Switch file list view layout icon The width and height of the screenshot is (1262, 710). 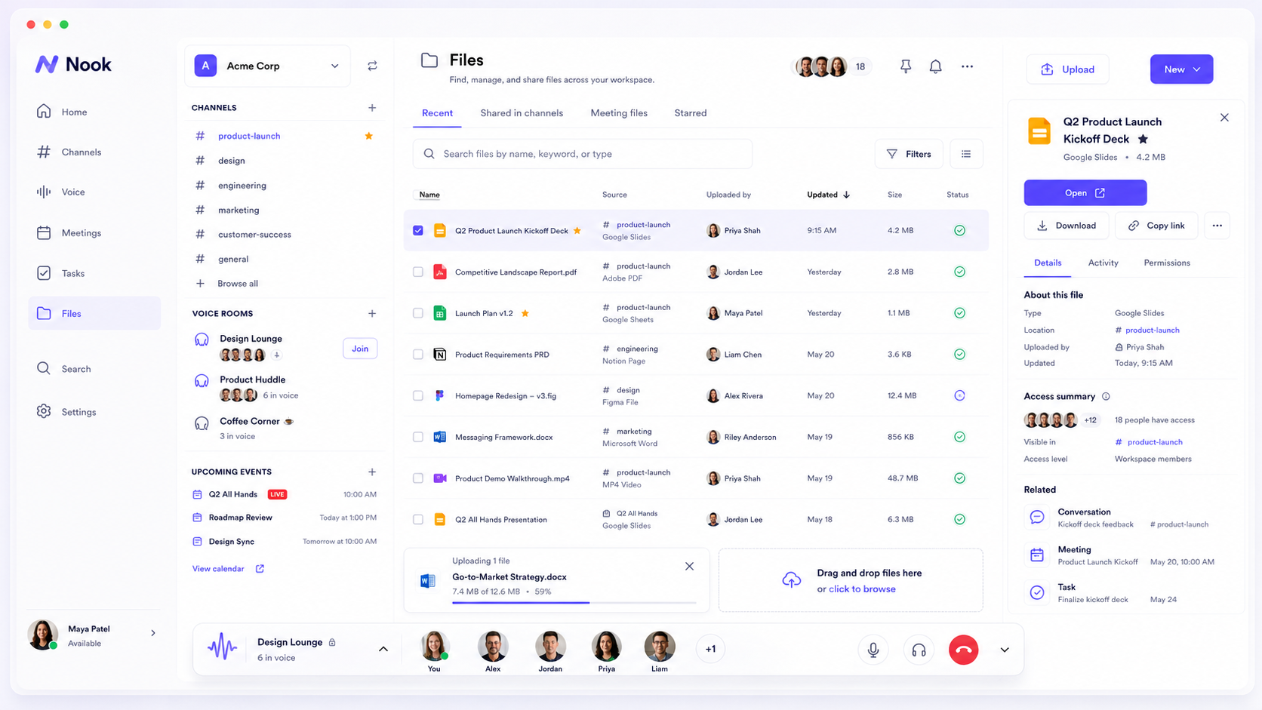[x=966, y=154]
